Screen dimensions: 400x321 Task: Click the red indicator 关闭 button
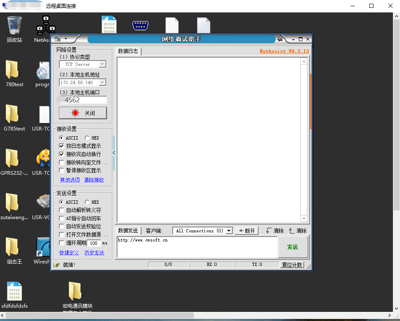pyautogui.click(x=83, y=113)
